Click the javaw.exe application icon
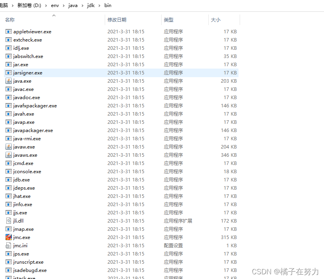This screenshot has height=279, width=324. pyautogui.click(x=9, y=147)
